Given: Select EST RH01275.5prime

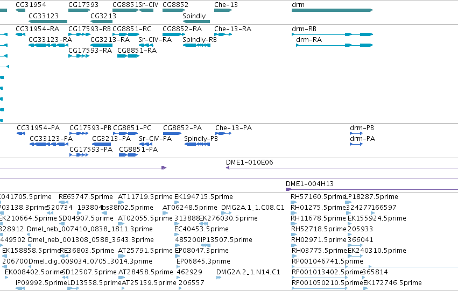Looking at the screenshot, I should (x=294, y=213).
